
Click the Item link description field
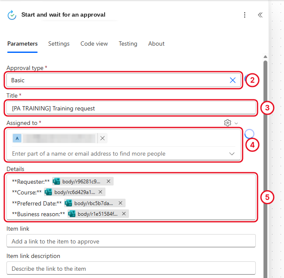click(131, 268)
